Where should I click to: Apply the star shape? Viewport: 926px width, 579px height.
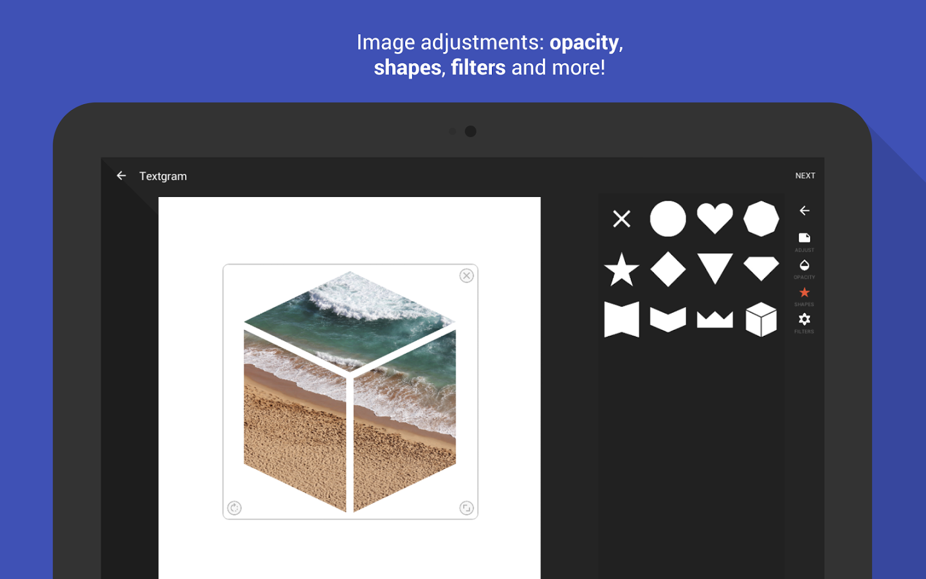(622, 269)
